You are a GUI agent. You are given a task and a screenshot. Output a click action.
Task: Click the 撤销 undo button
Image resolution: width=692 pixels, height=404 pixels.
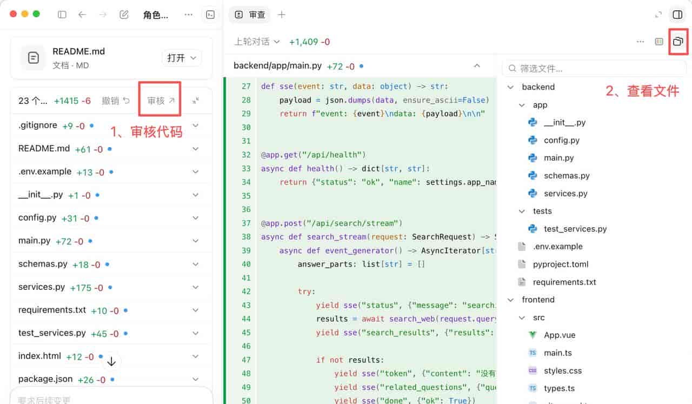click(116, 101)
